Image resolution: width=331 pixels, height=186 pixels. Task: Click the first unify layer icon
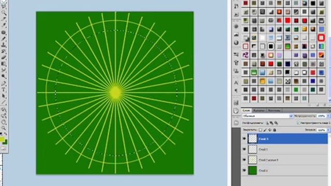[267, 123]
